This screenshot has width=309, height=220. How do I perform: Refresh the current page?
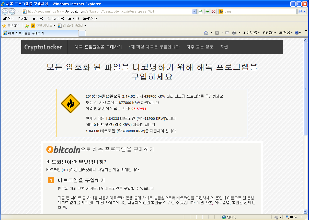click(x=207, y=11)
